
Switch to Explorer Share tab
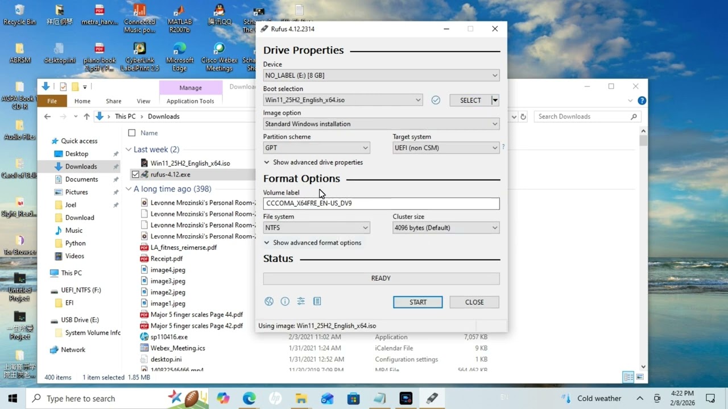pos(114,101)
